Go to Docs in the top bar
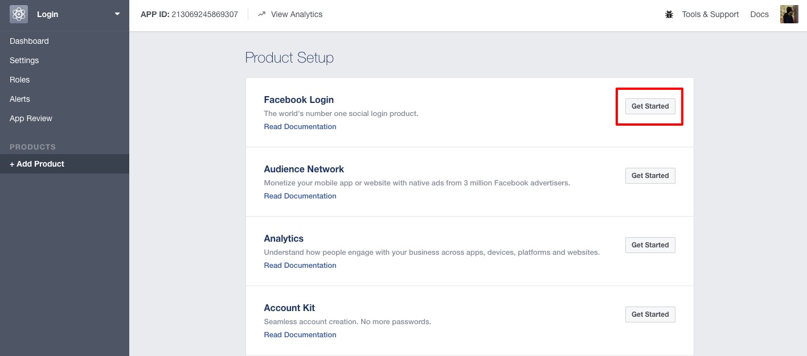Screen dimensions: 807x356 [759, 14]
